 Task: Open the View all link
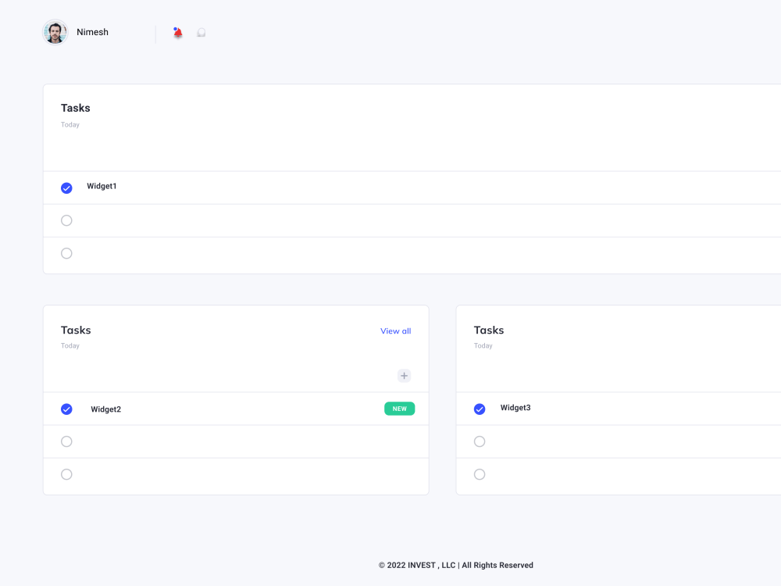click(x=395, y=331)
